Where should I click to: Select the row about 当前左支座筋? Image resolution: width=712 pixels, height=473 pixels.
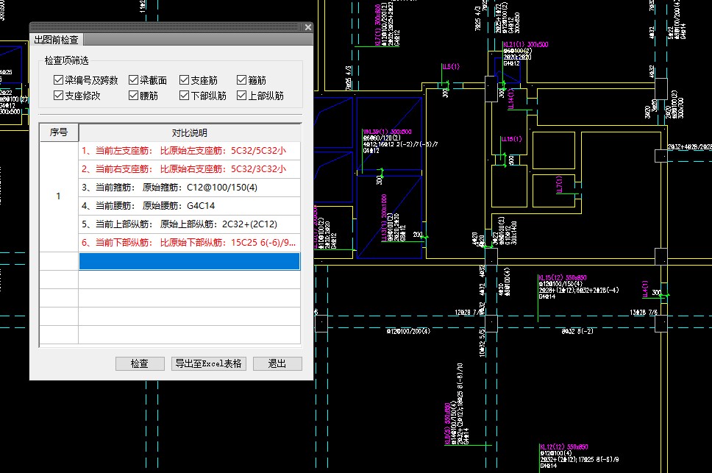coord(189,151)
